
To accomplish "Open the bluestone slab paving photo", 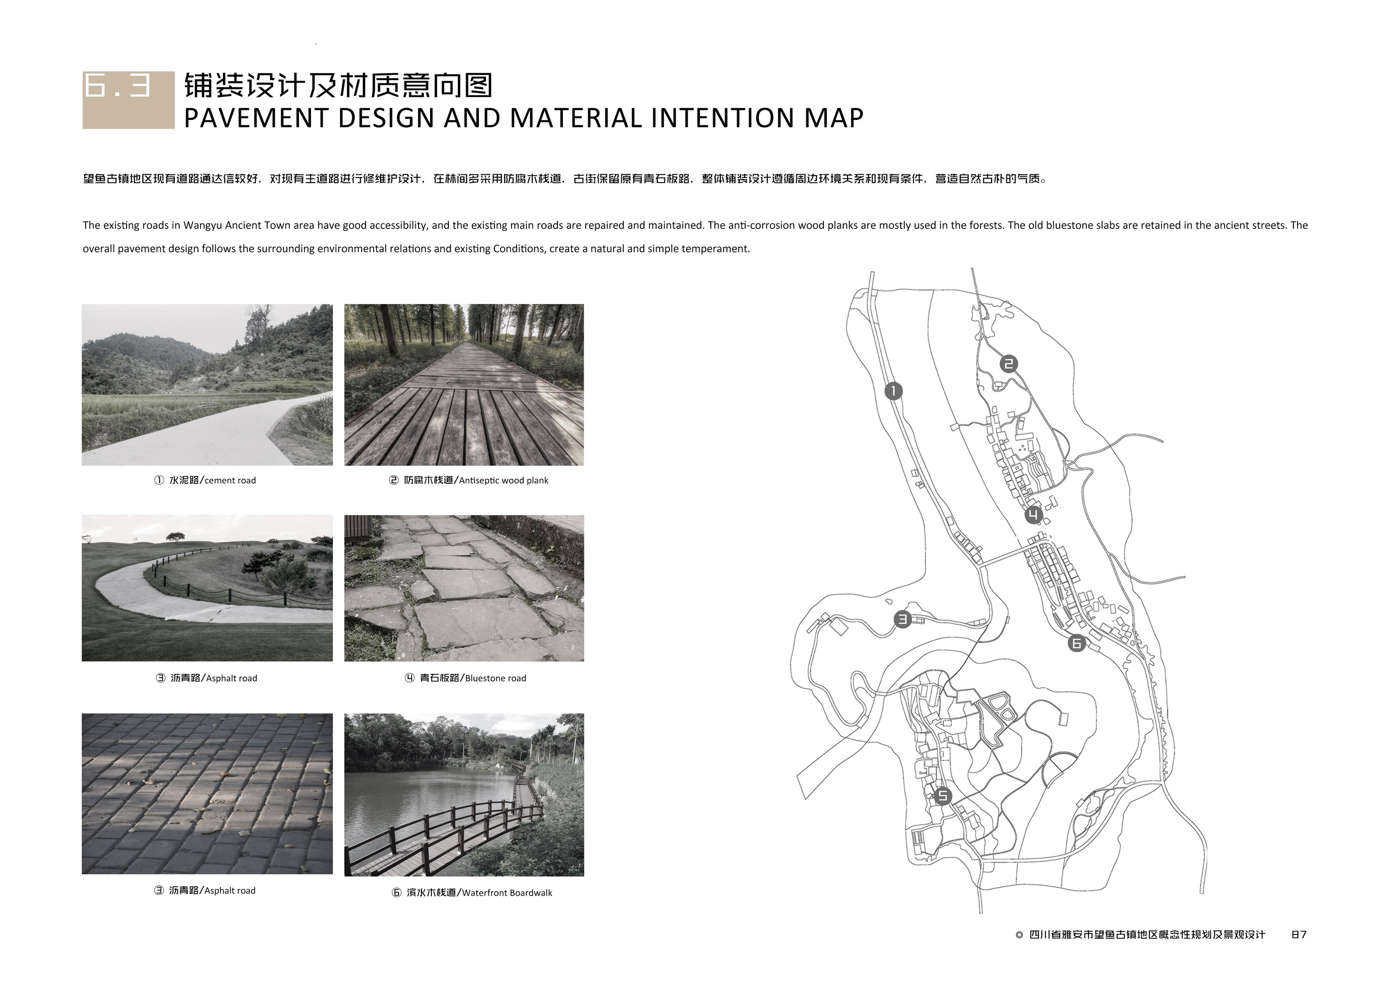I will tap(464, 588).
